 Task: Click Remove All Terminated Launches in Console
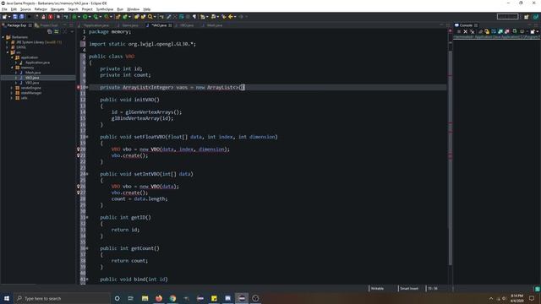[x=473, y=32]
